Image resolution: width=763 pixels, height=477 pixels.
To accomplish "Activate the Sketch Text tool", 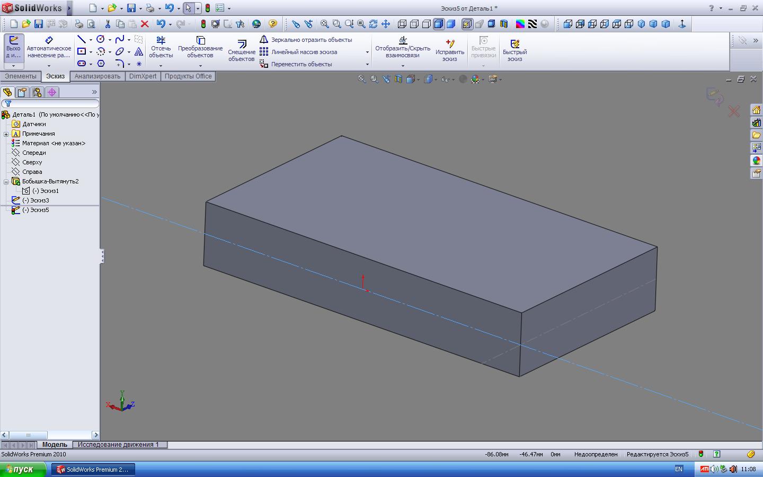I will click(139, 51).
